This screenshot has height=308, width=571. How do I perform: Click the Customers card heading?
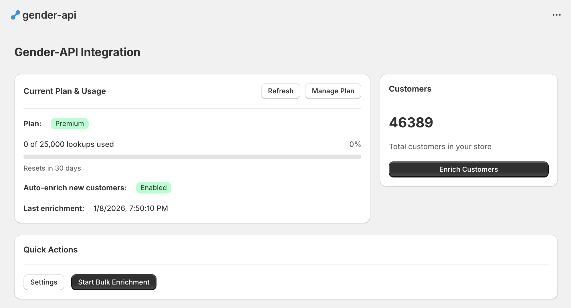[x=410, y=89]
